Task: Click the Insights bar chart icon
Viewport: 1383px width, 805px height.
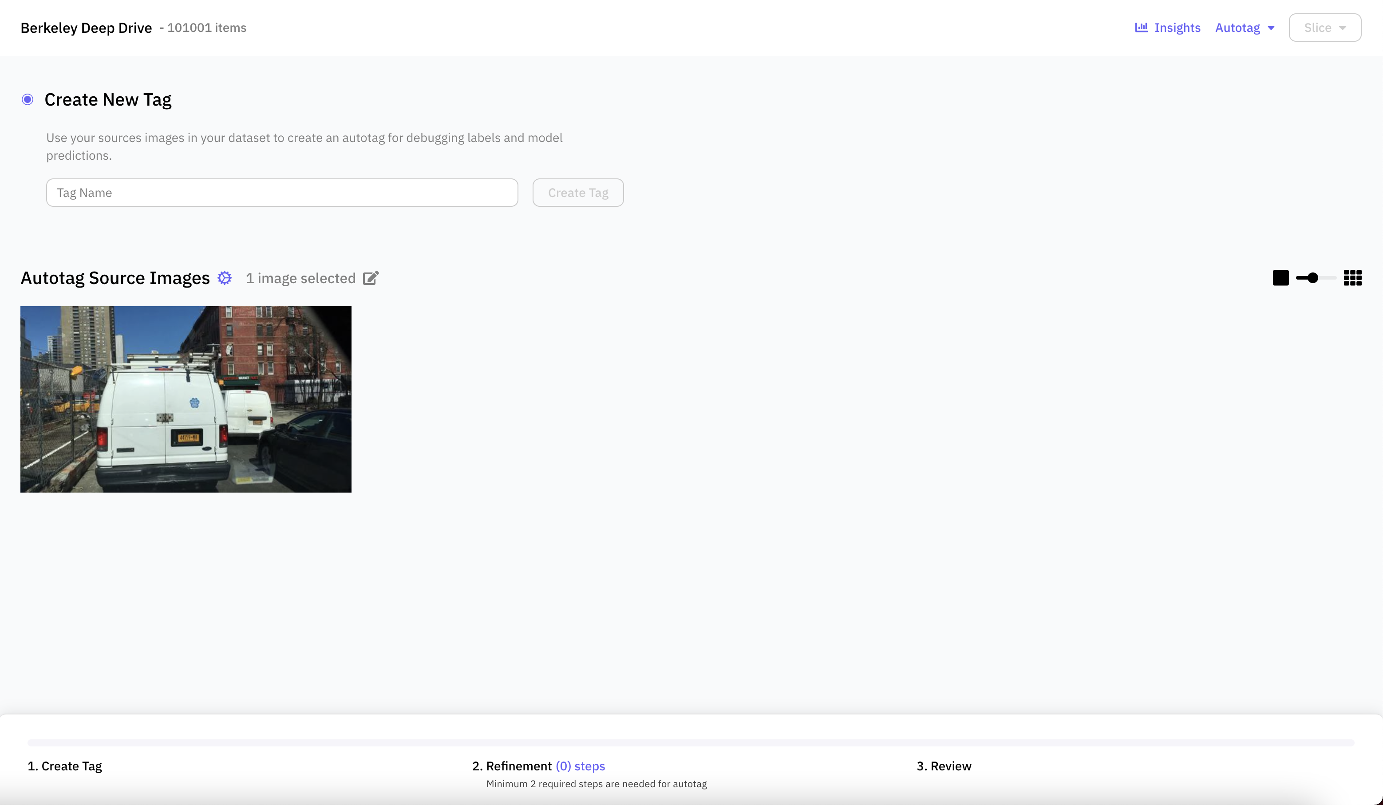Action: pyautogui.click(x=1141, y=28)
